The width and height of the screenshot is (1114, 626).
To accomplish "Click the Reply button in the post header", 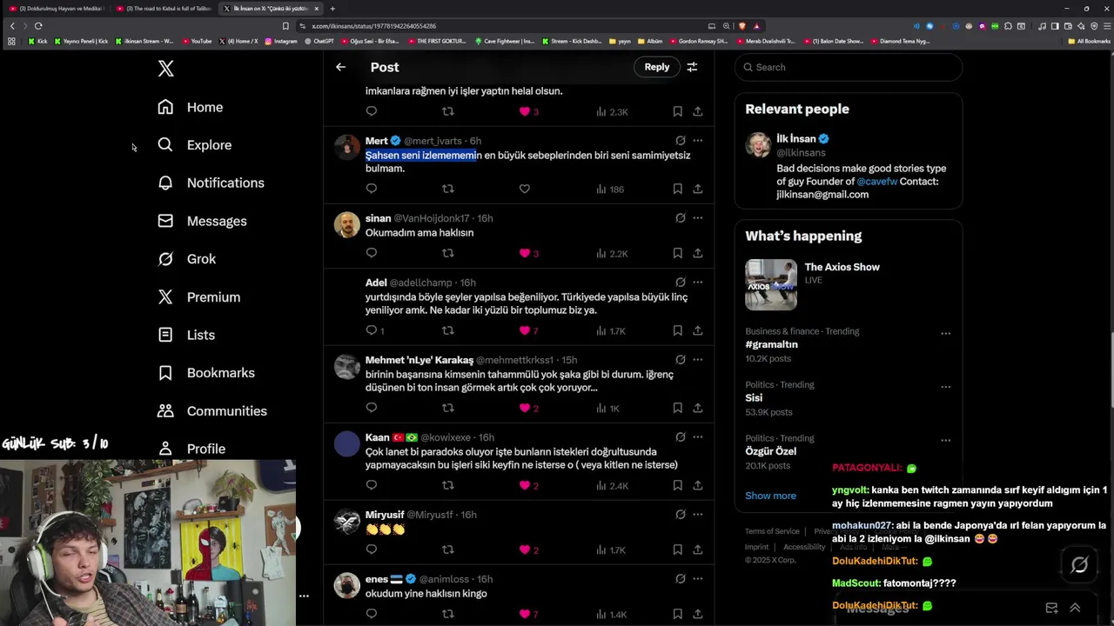I will pyautogui.click(x=657, y=67).
